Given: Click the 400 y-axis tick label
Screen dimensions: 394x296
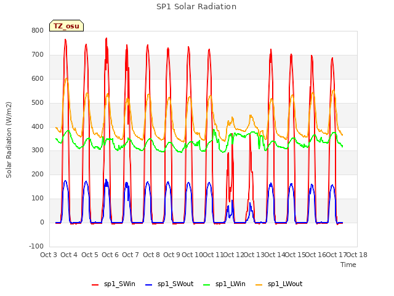Looking at the screenshot, I should coord(38,126).
